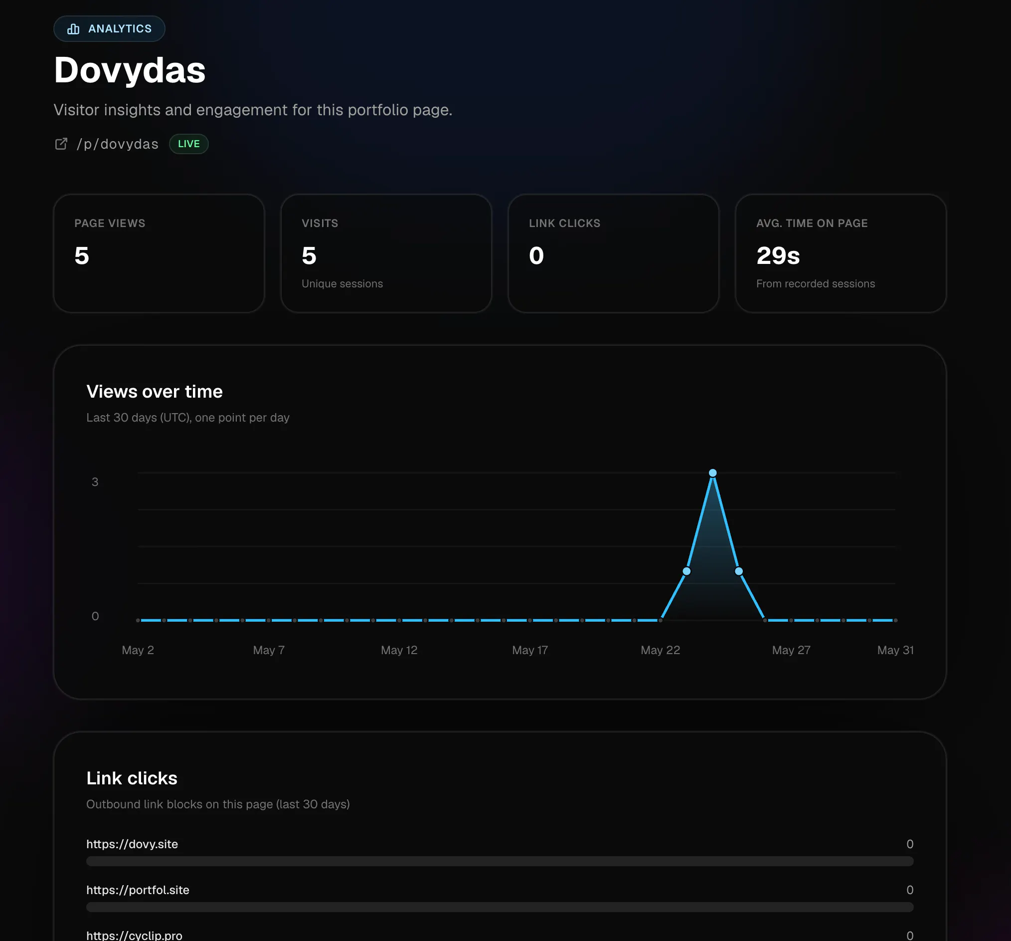Click the 'Link clicks' section heading

132,779
